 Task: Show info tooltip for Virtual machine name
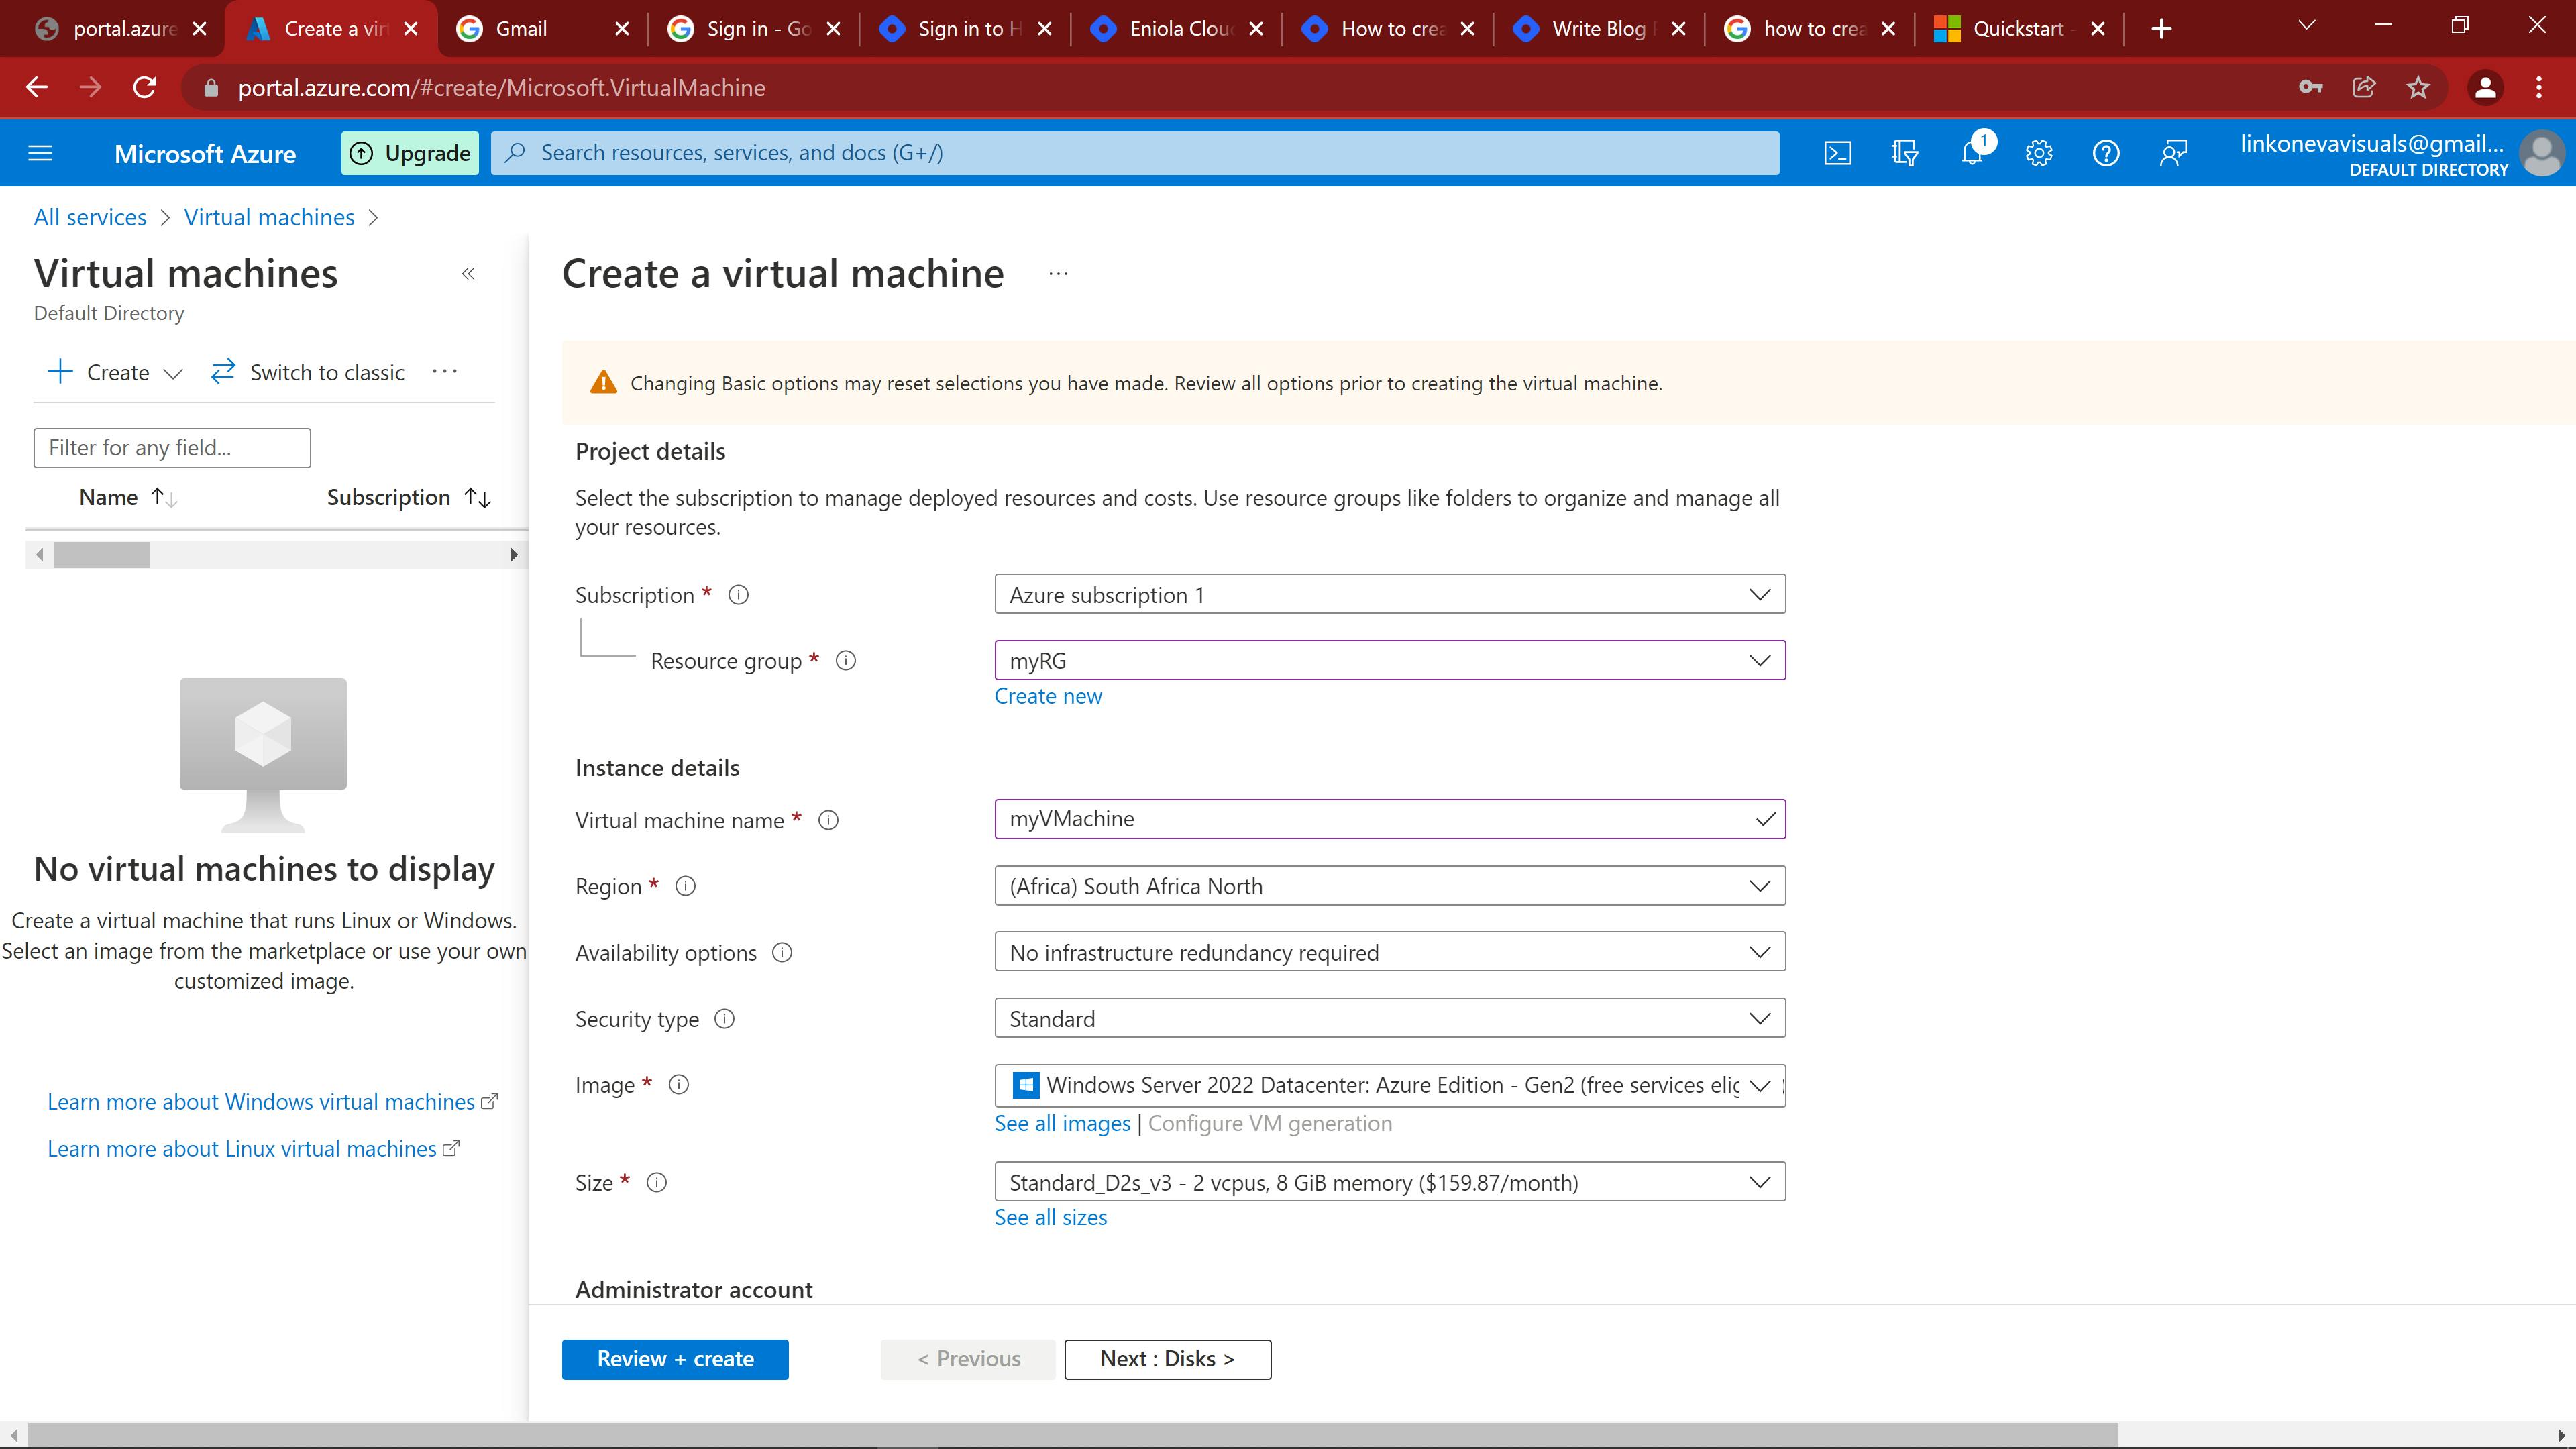(x=828, y=821)
